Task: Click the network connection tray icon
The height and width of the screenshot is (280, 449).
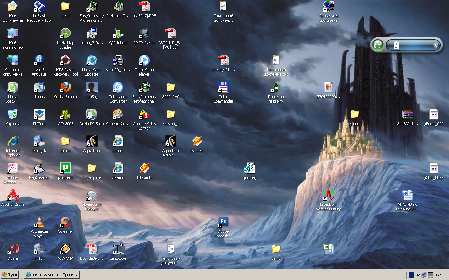Action: click(x=424, y=275)
